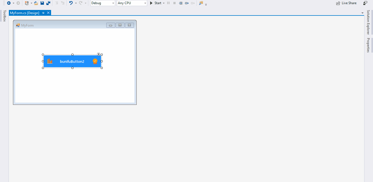Click the Find in Files toolbar icon

201,3
